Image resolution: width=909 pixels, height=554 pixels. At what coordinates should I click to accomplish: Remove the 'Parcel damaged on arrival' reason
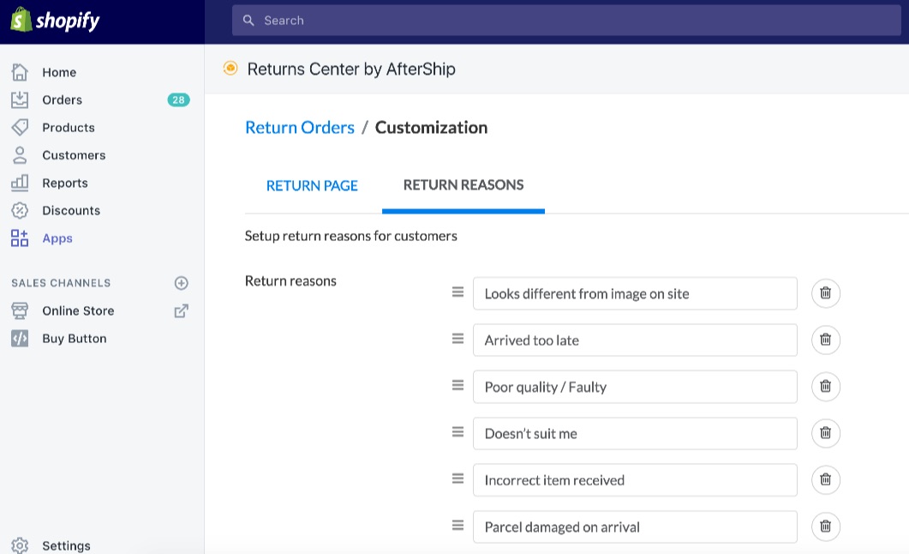825,527
